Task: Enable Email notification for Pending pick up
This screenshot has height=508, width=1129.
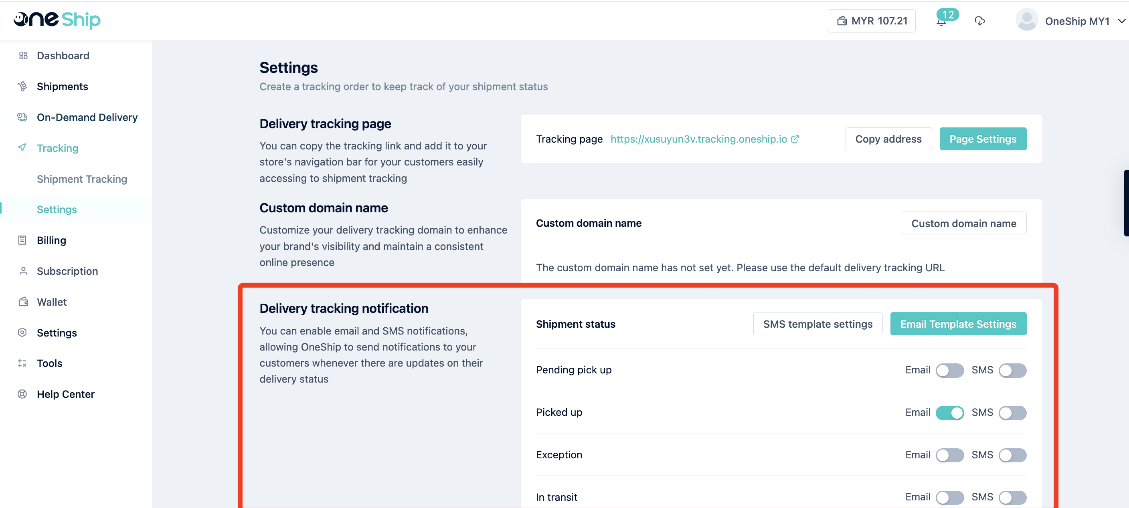Action: tap(949, 371)
